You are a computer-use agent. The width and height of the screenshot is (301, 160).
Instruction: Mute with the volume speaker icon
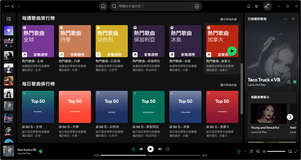tap(264, 151)
